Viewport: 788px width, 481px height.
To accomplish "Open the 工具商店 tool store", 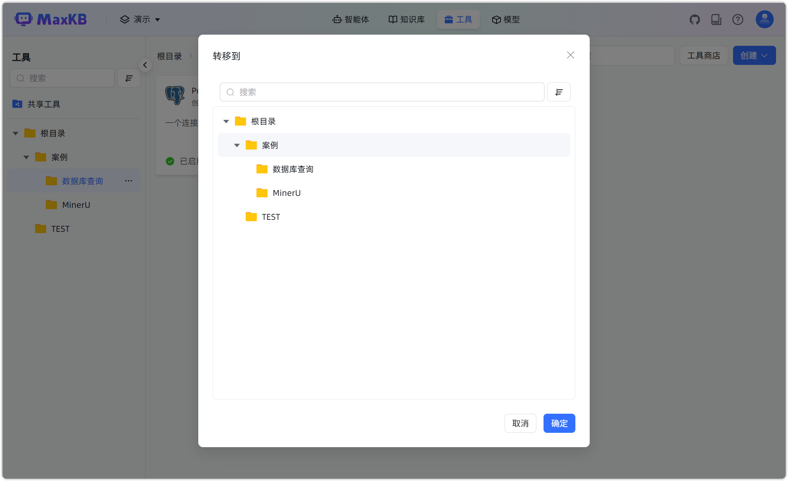I will (703, 55).
